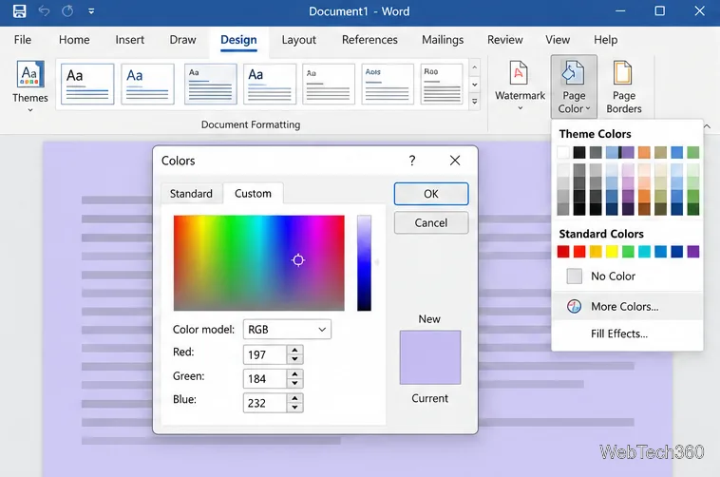Select the highlighted third style thumbnail
This screenshot has height=477, width=720.
[x=211, y=85]
